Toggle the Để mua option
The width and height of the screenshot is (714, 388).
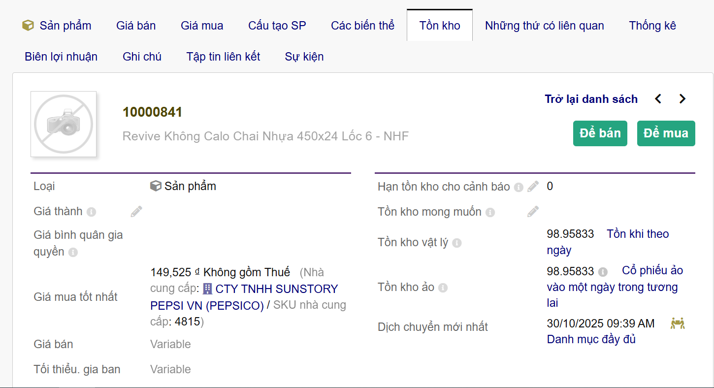(x=666, y=133)
